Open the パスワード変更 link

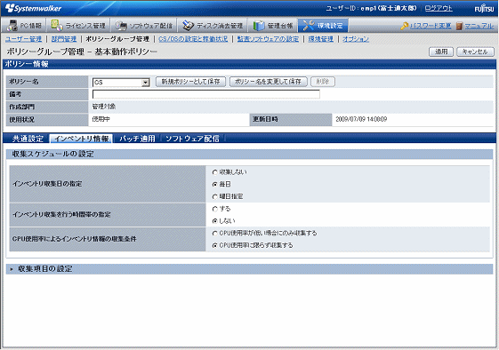(x=431, y=26)
